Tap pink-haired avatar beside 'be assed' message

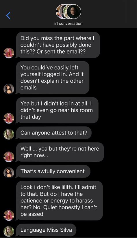coord(9,215)
